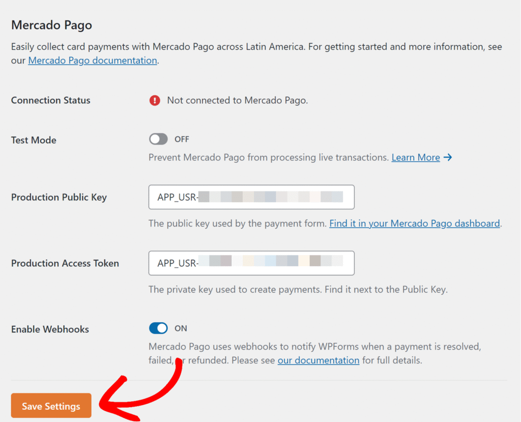Click the red connection error icon
This screenshot has width=521, height=422.
[x=155, y=100]
